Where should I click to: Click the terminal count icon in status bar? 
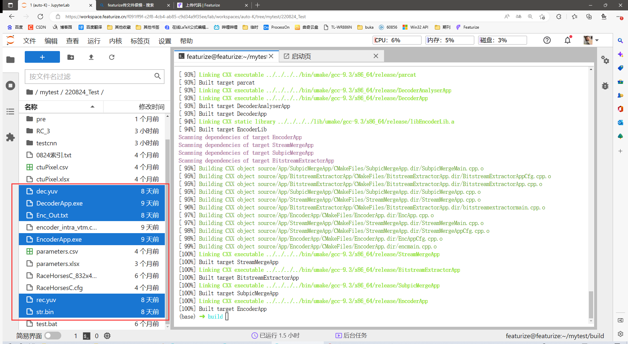(x=86, y=336)
